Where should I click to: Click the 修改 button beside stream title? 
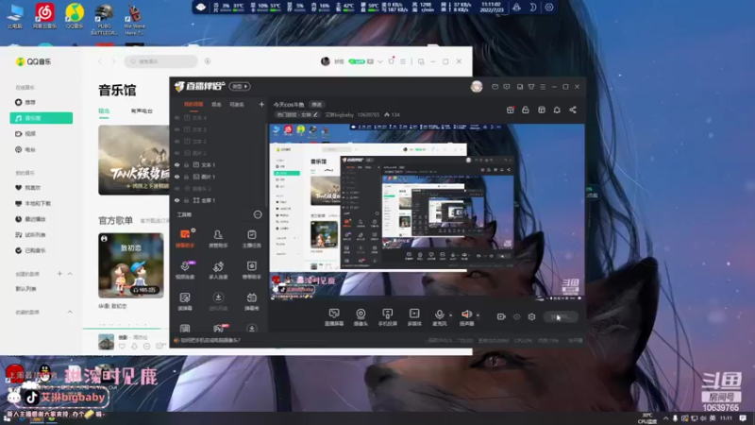pyautogui.click(x=316, y=104)
